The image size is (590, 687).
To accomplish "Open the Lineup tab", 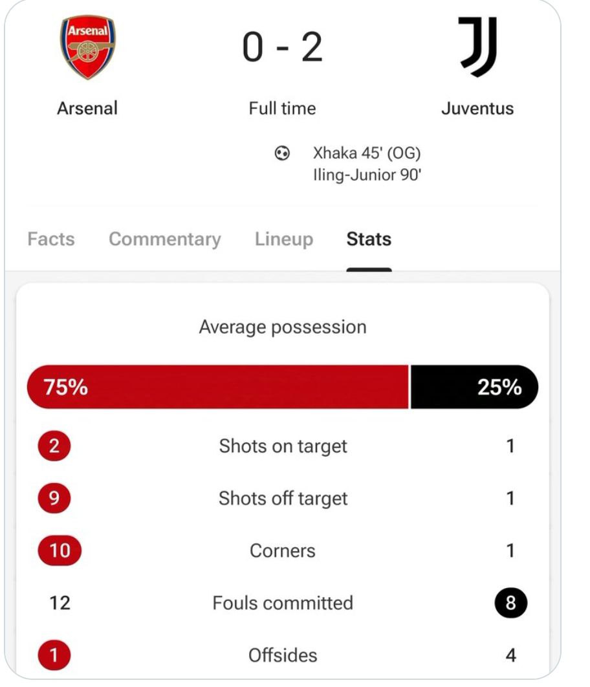I will (283, 239).
